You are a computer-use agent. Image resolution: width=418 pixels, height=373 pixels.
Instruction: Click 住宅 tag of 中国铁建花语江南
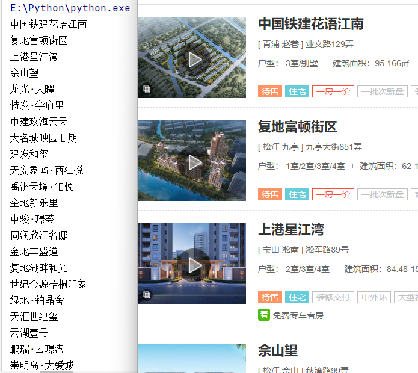297,91
